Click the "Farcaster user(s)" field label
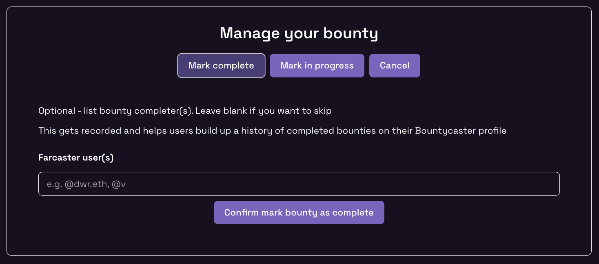 [76, 158]
